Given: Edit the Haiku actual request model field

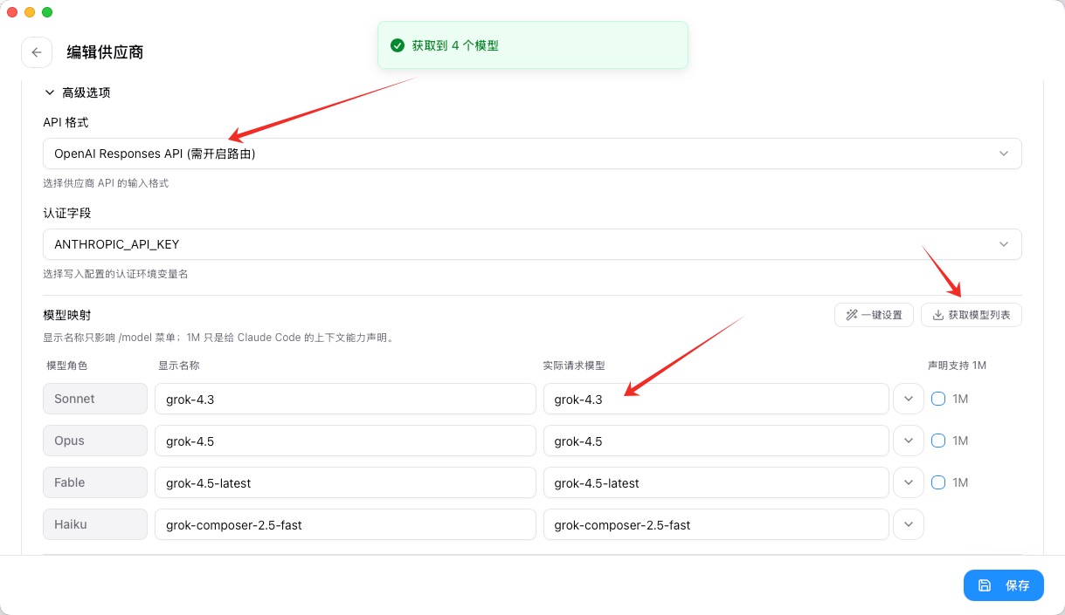Looking at the screenshot, I should tap(716, 524).
